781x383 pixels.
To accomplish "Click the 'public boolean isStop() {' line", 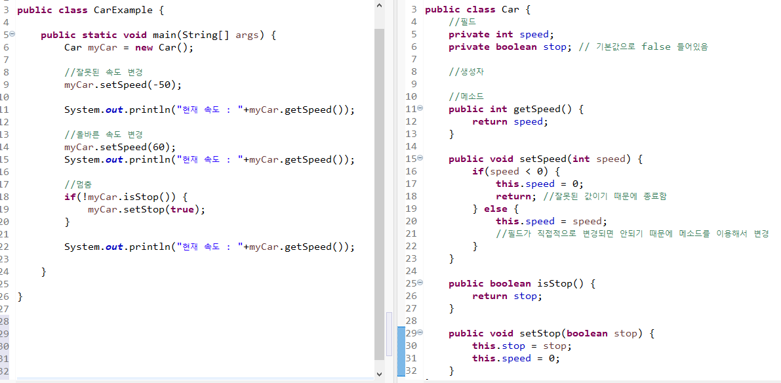I will 522,283.
